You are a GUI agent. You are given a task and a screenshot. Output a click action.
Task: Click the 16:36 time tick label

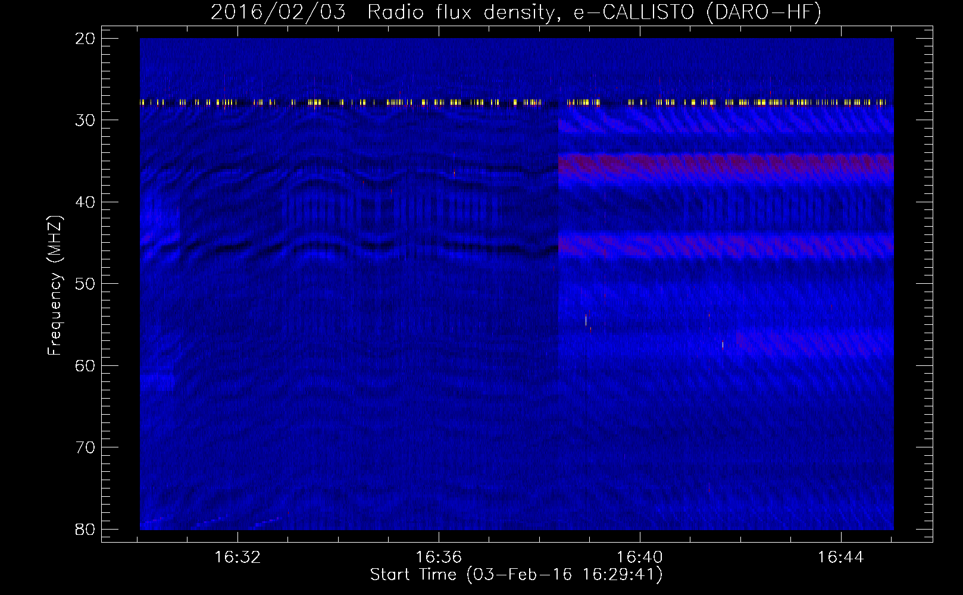click(x=439, y=558)
